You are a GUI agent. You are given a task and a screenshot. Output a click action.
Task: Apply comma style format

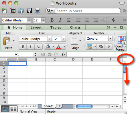point(109,47)
